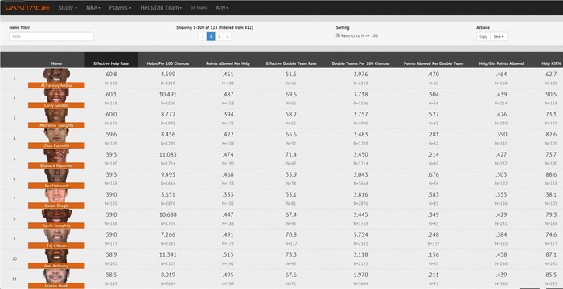The width and height of the screenshot is (563, 289).
Task: Select Dragic's 38.1 Help KIF% value
Action: 550,195
